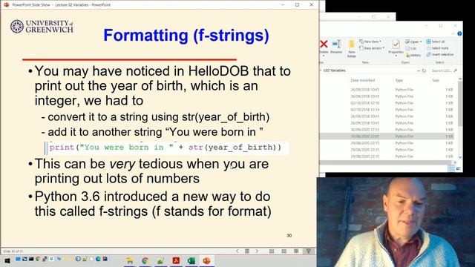
Task: Click the search magnifier icon in Explorer
Action: pyautogui.click(x=455, y=70)
